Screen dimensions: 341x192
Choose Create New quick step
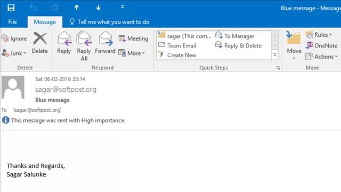(x=177, y=55)
